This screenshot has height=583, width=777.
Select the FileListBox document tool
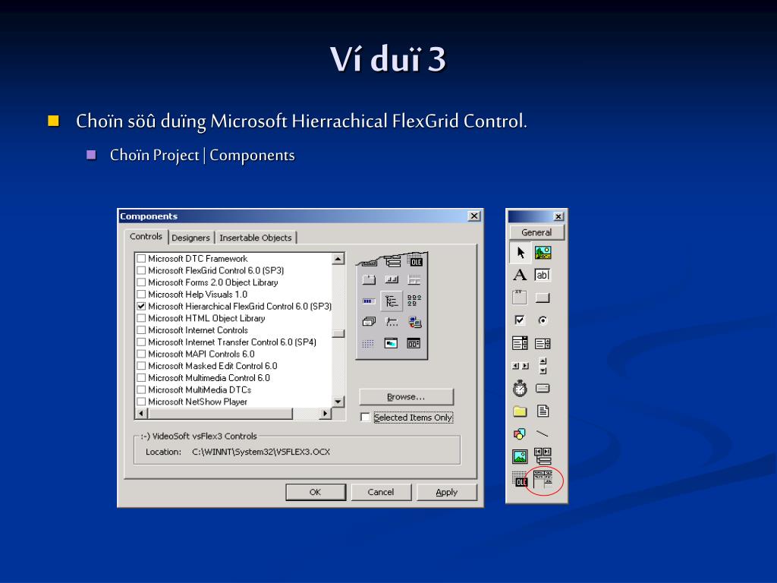[543, 411]
